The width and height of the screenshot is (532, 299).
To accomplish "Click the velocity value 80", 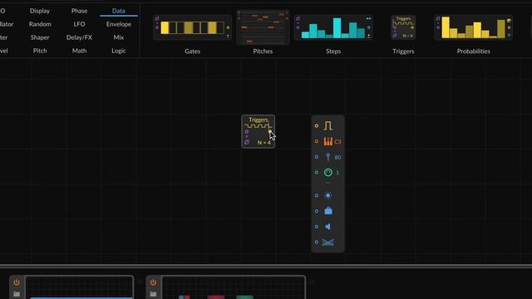I will pyautogui.click(x=337, y=157).
